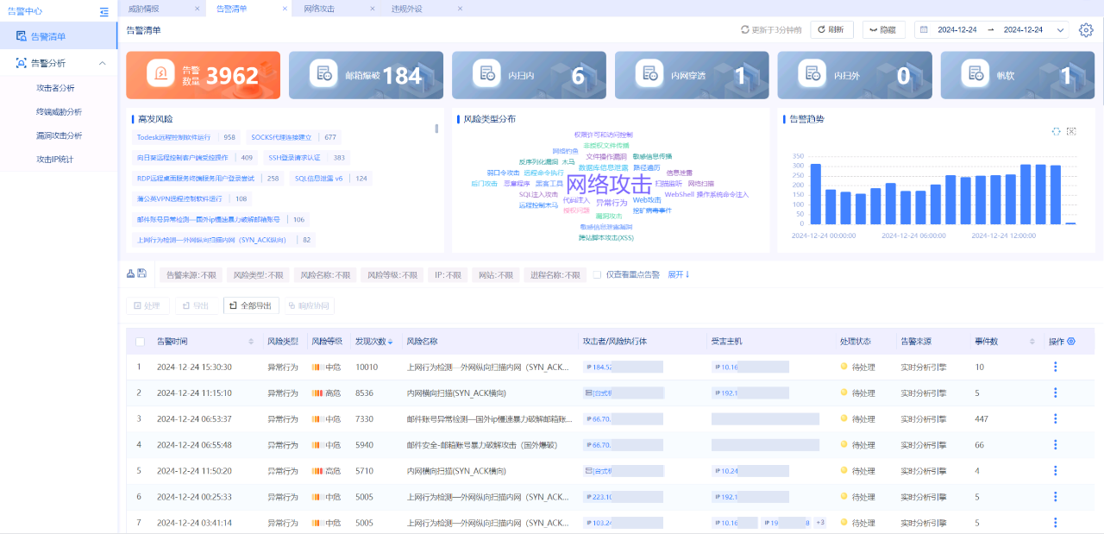Open the date range dropdown arrow
This screenshot has height=534, width=1104.
1061,30
